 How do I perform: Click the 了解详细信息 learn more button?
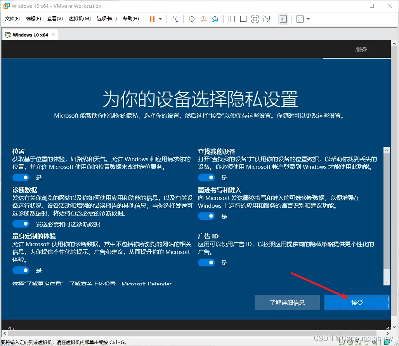pyautogui.click(x=287, y=303)
